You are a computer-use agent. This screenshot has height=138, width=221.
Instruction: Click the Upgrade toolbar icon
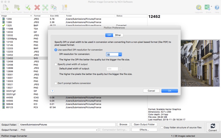pos(199,7)
